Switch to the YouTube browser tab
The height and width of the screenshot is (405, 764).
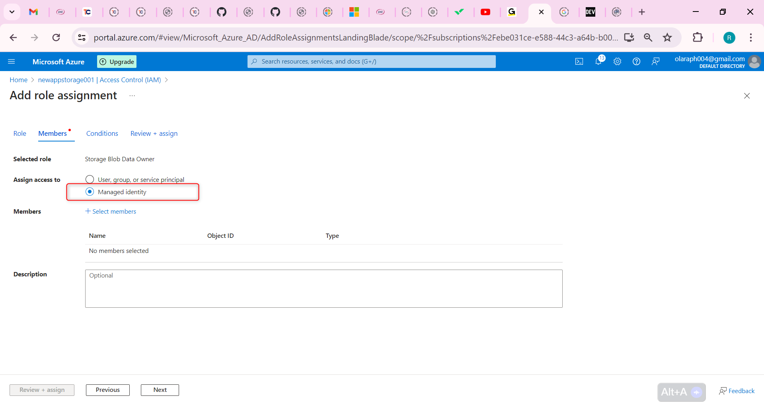(x=486, y=12)
